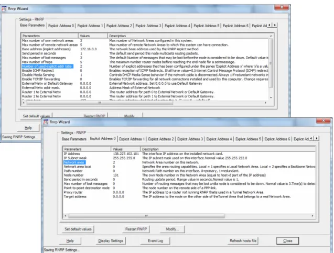Click the Description column header in the back window
This screenshot has width=334, height=253.
(x=188, y=36)
